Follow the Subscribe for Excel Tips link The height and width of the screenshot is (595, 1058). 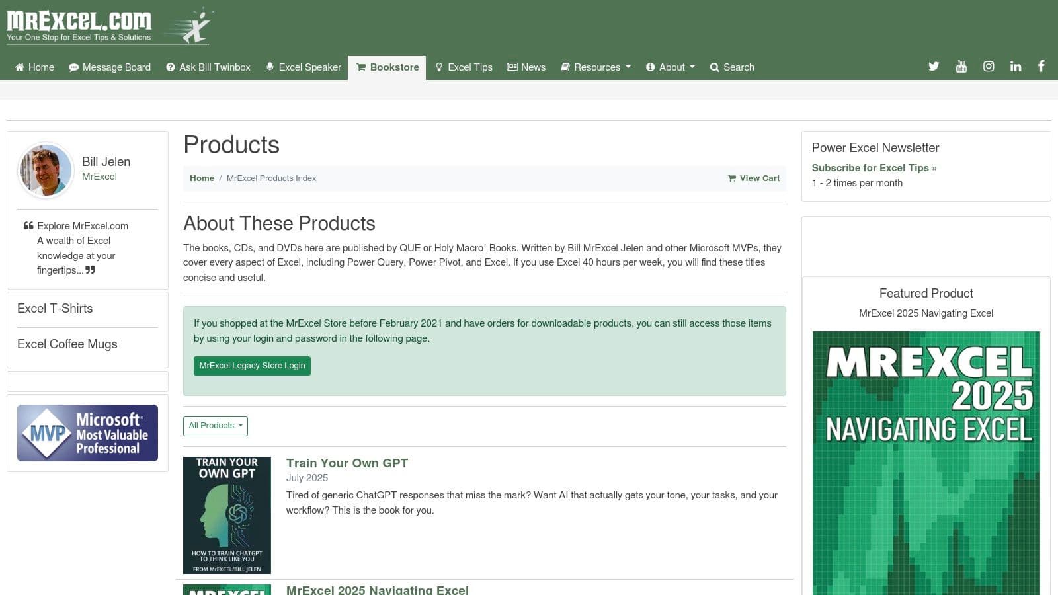coord(874,168)
